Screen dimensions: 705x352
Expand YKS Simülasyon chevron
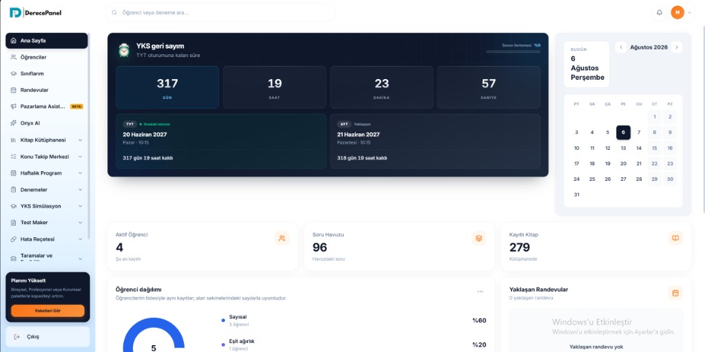pyautogui.click(x=80, y=206)
